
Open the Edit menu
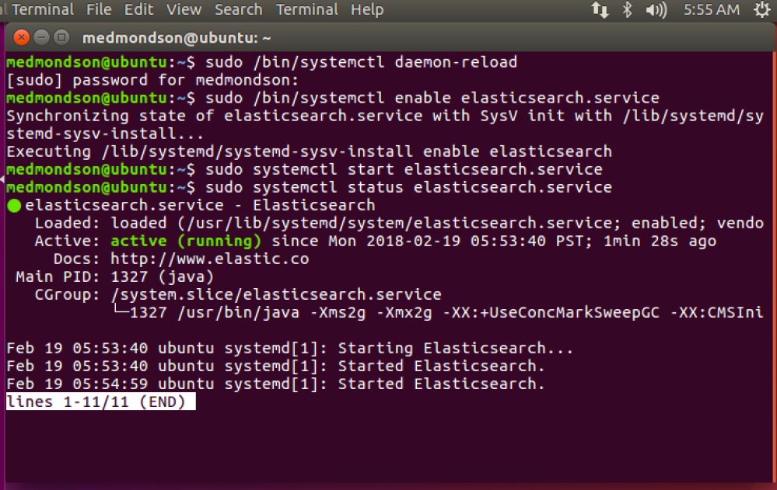(138, 10)
